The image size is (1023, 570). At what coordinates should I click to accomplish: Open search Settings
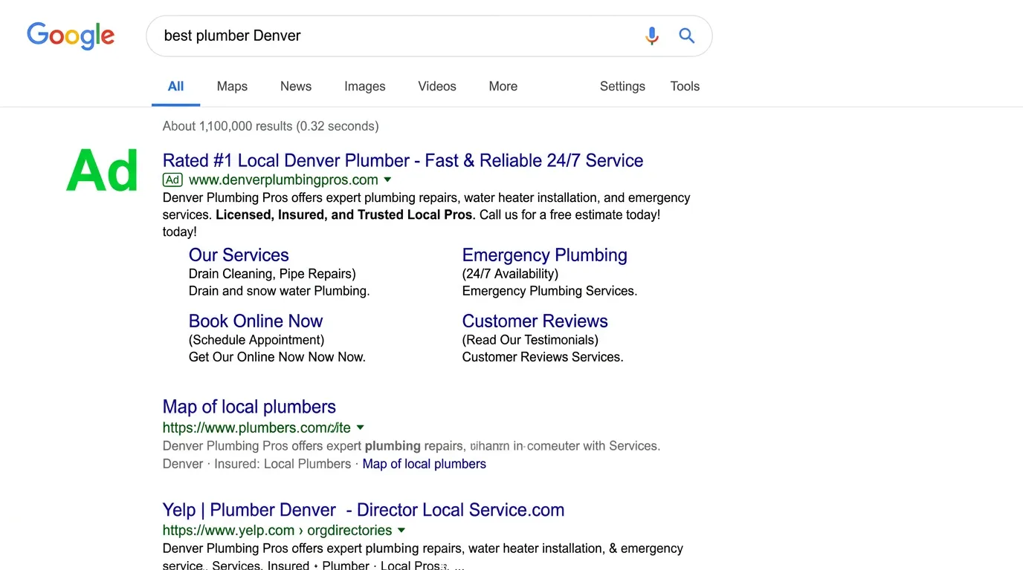click(622, 86)
